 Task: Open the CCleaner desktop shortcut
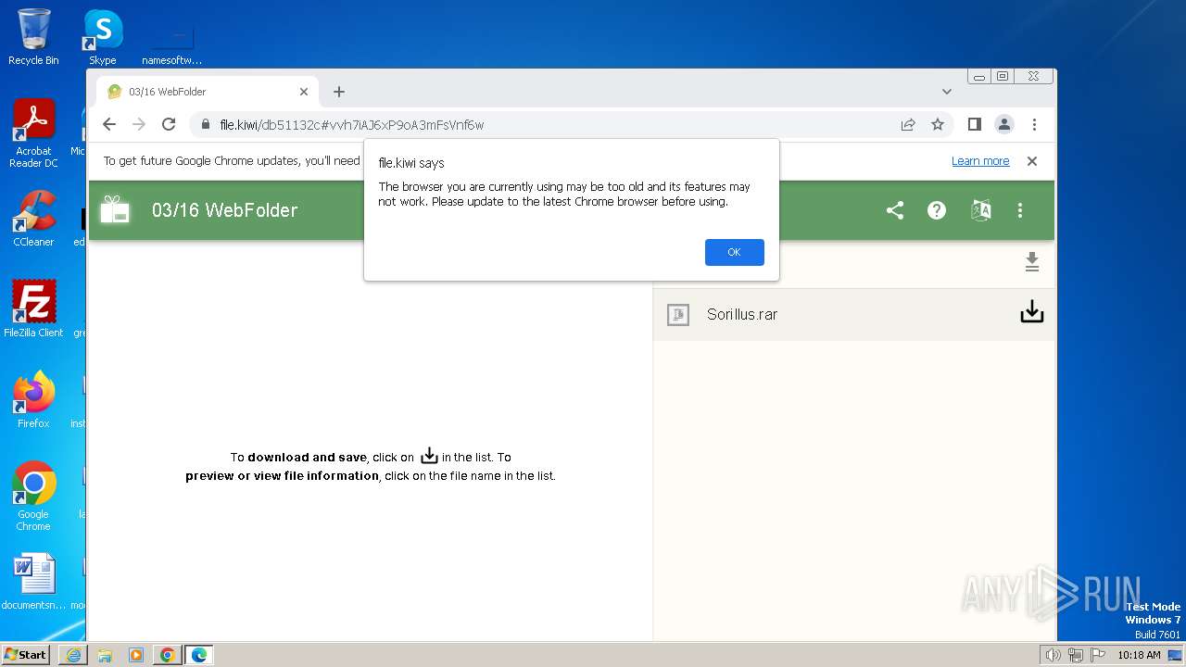pos(33,219)
